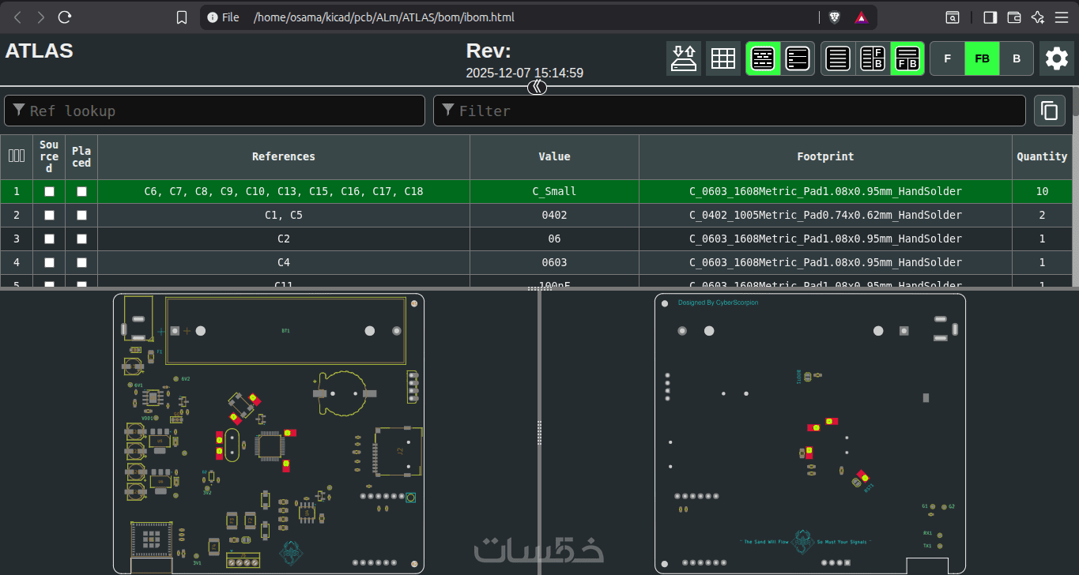Click the 'Designed By CyberScorpion' text on back view
Screen dimensions: 1079x575
[x=718, y=303]
